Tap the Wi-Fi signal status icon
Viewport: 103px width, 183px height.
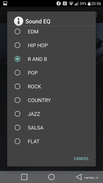pos(71,3)
